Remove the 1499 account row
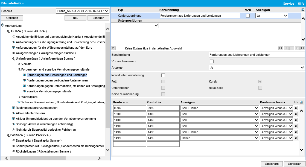 click(x=296, y=138)
